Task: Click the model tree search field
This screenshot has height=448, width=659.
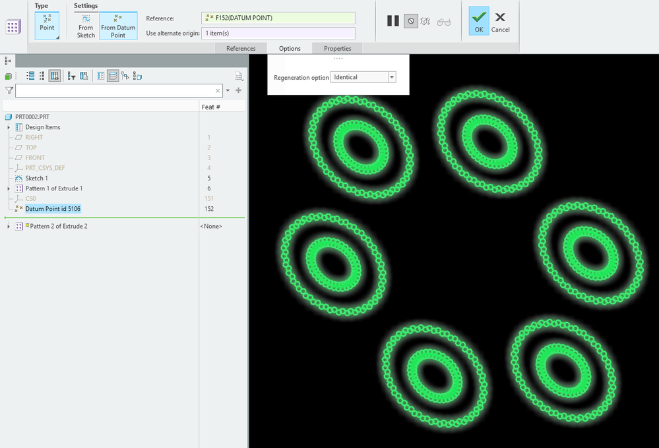Action: tap(115, 90)
